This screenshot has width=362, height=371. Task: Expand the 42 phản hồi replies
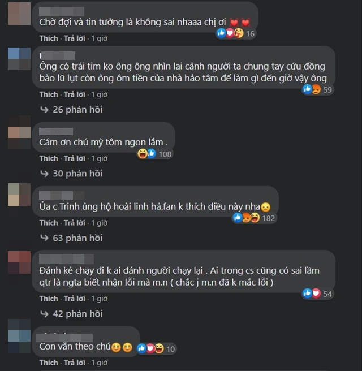tap(77, 314)
